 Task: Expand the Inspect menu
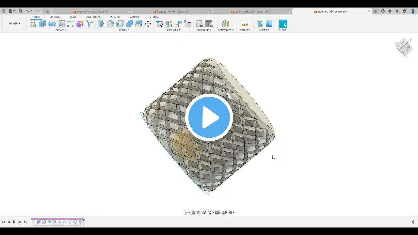pos(245,30)
